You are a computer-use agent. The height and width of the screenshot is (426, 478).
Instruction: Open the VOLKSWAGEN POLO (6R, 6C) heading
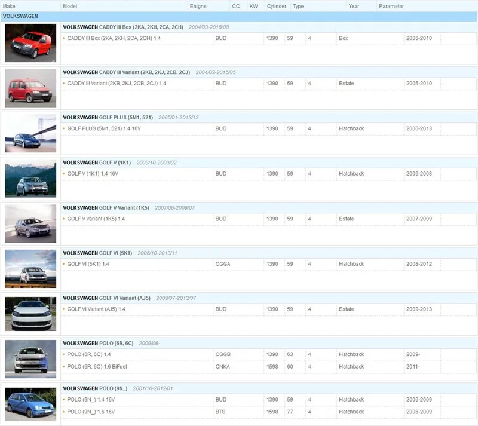coord(98,343)
